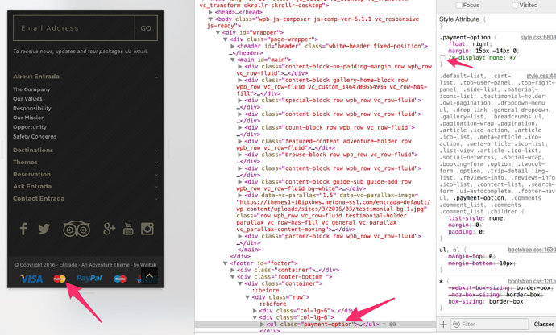
Task: Expand the ul payment-option node
Action: point(262,324)
